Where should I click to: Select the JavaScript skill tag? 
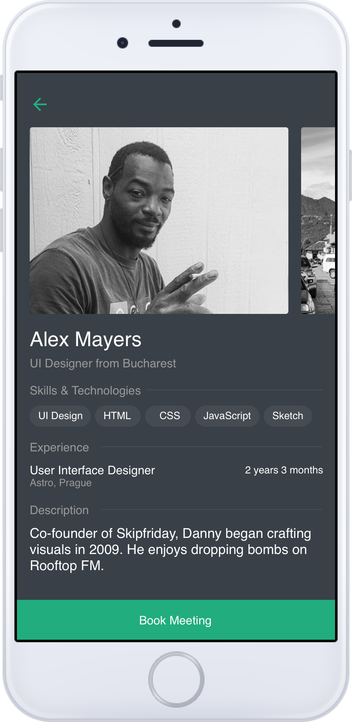point(227,416)
